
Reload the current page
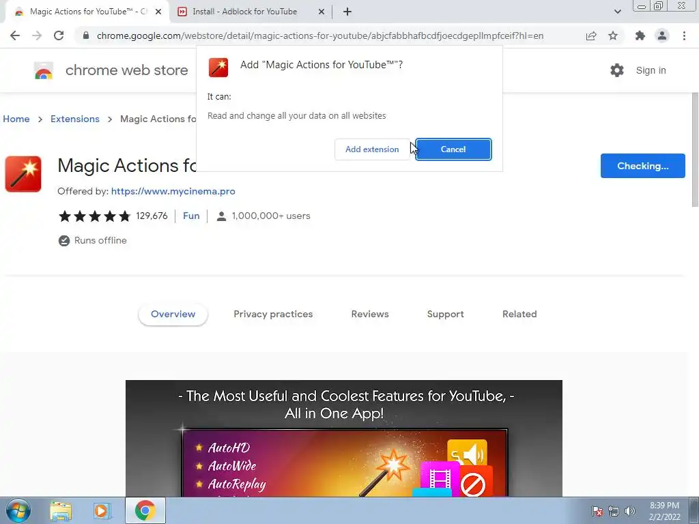[59, 35]
